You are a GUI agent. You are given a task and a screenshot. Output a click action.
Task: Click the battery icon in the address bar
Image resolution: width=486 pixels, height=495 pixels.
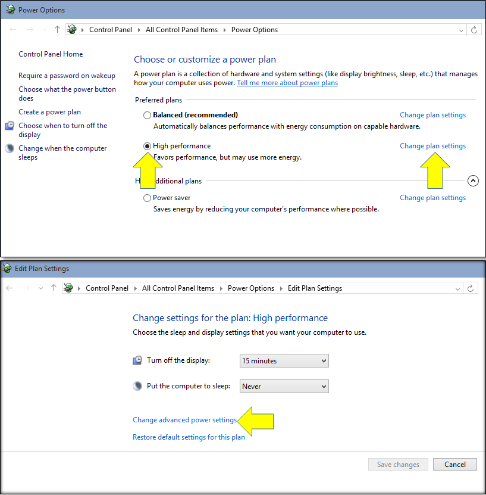coord(71,29)
